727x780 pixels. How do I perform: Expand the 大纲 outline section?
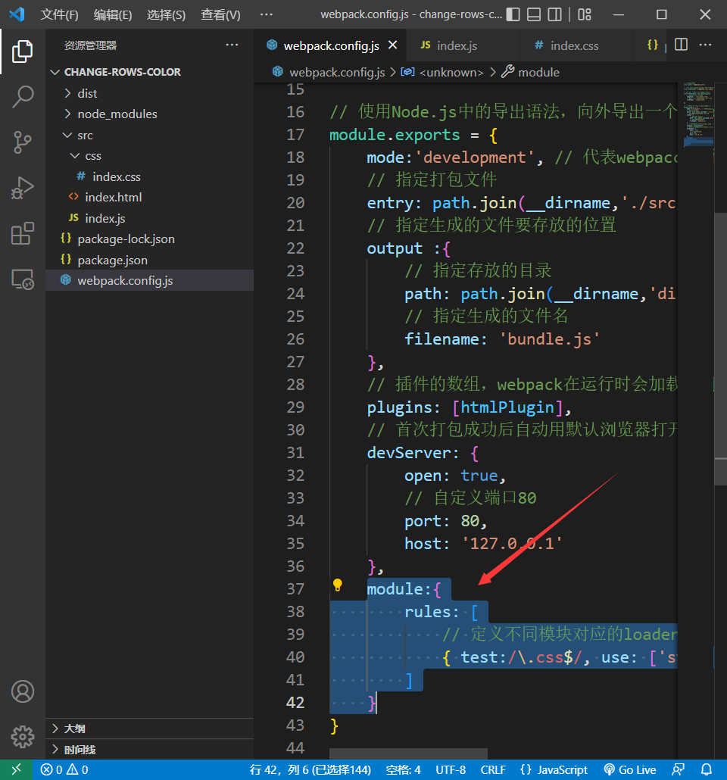tap(74, 728)
